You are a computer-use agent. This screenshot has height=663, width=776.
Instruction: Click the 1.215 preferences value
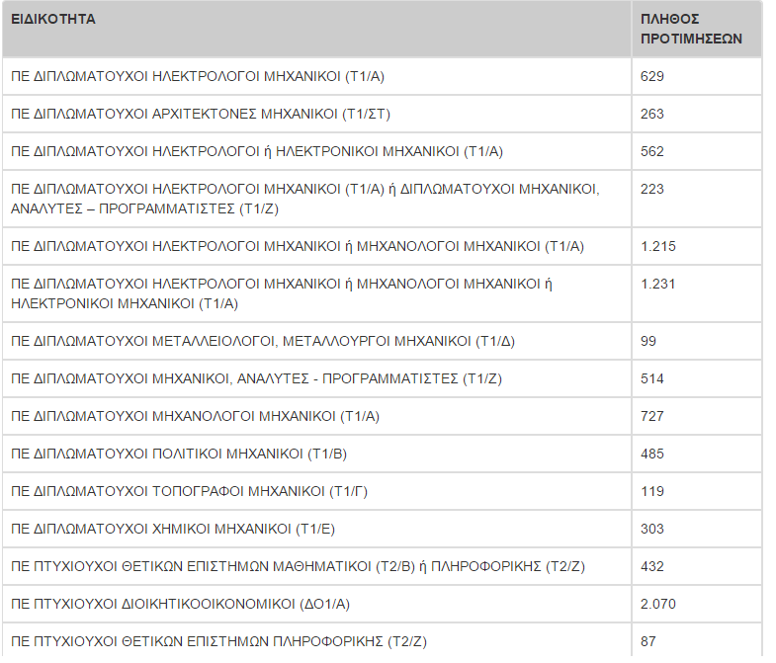pos(658,246)
